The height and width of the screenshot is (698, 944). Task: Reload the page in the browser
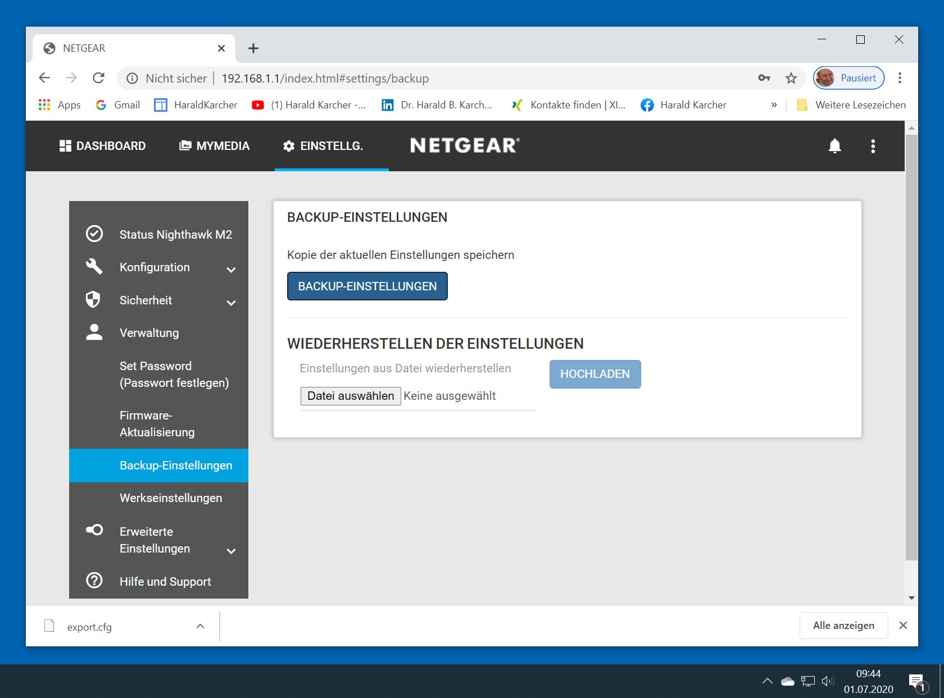98,78
